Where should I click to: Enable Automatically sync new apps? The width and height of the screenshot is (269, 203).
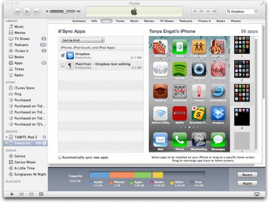(60, 157)
